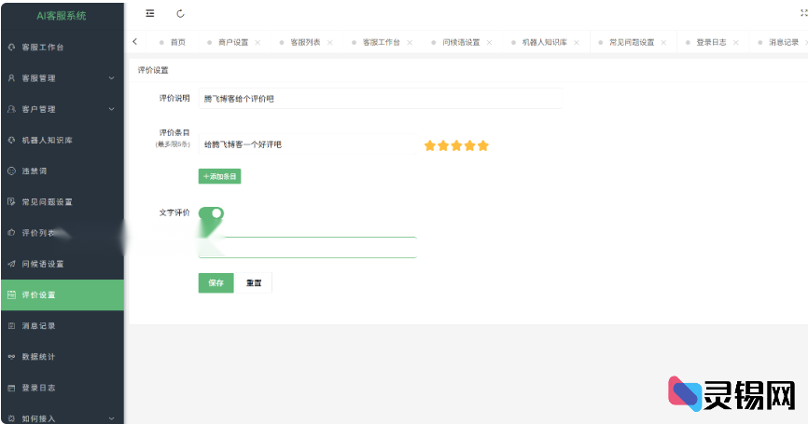Click the 重置 button

coord(253,283)
